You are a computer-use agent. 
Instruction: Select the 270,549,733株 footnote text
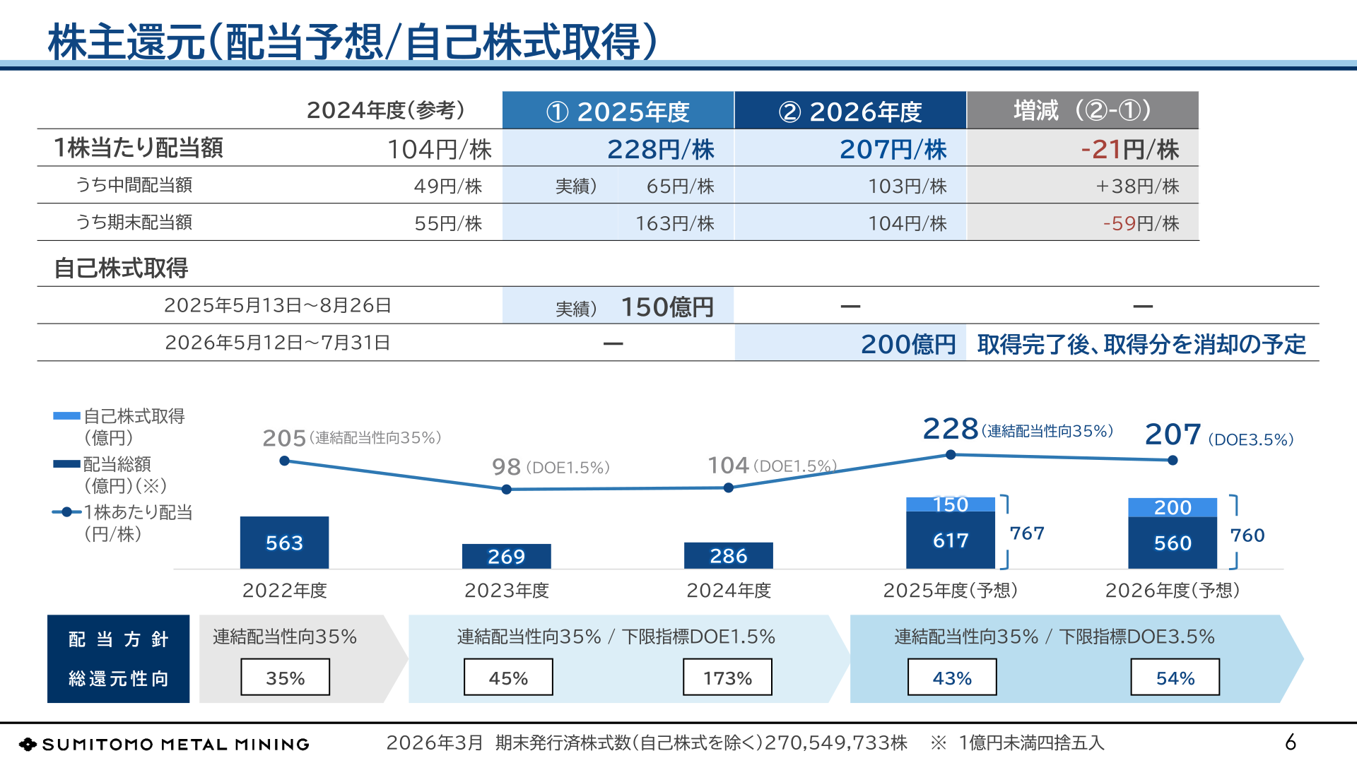point(836,743)
